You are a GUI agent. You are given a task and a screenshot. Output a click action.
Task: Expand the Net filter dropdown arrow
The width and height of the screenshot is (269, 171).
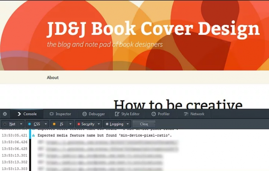[x=21, y=124]
